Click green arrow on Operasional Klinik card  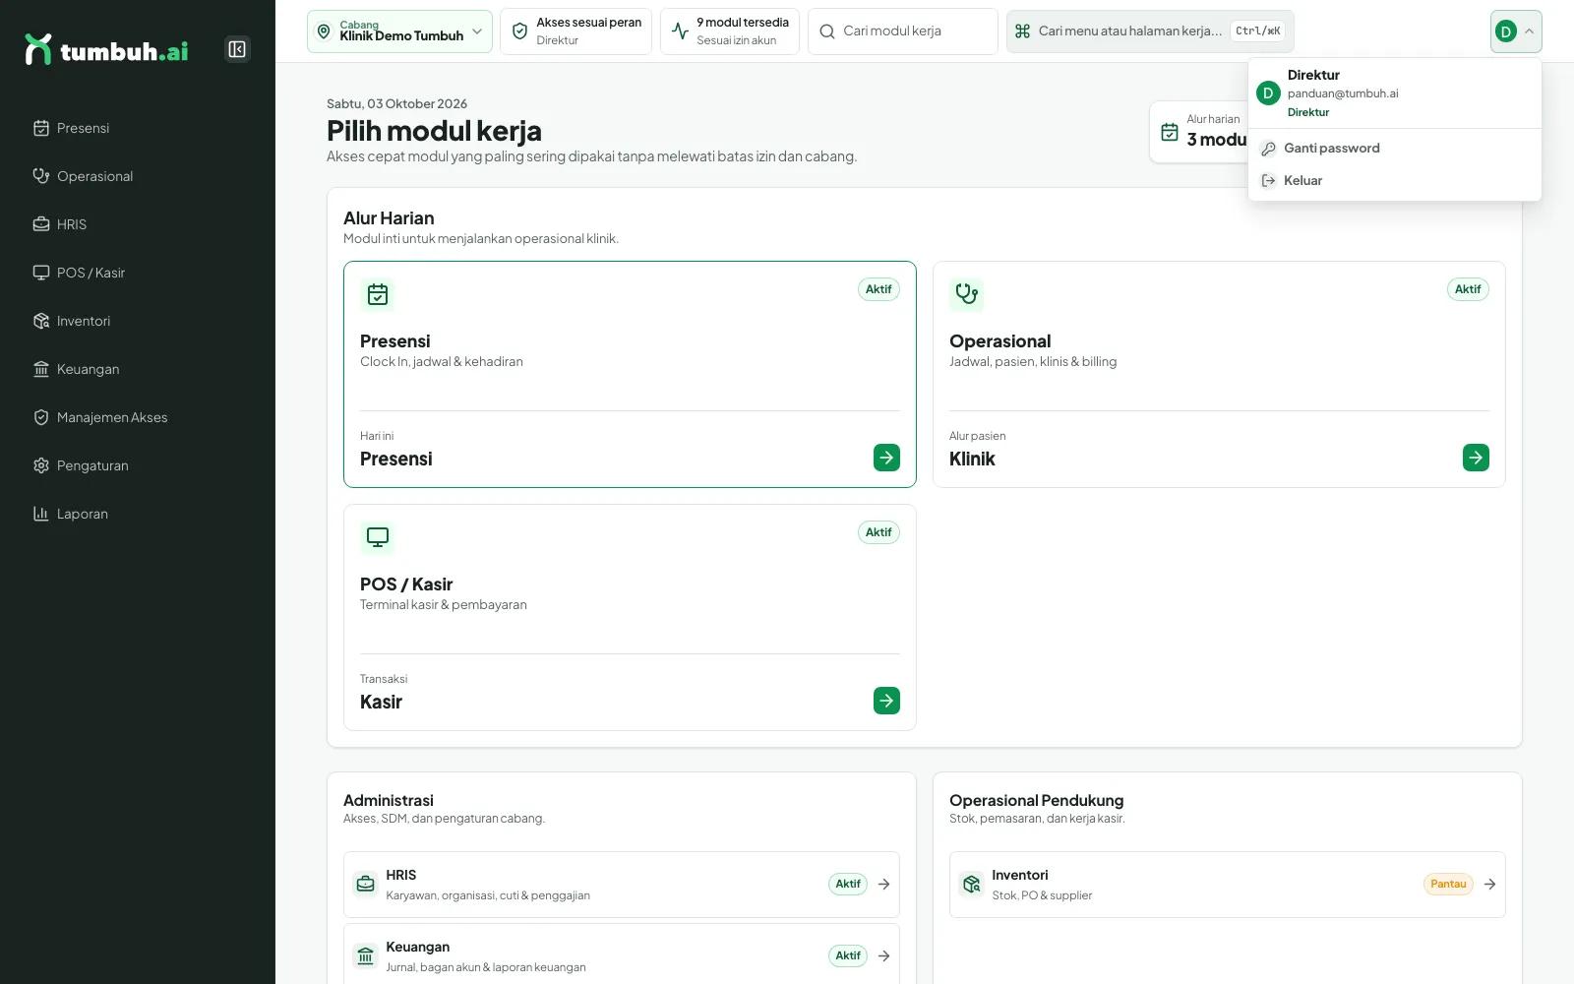pos(1476,458)
